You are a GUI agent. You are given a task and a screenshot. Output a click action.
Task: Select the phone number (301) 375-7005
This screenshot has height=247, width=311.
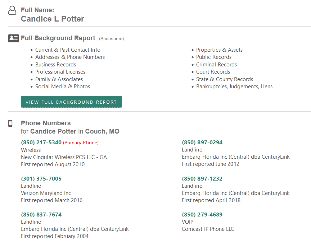[x=41, y=178]
